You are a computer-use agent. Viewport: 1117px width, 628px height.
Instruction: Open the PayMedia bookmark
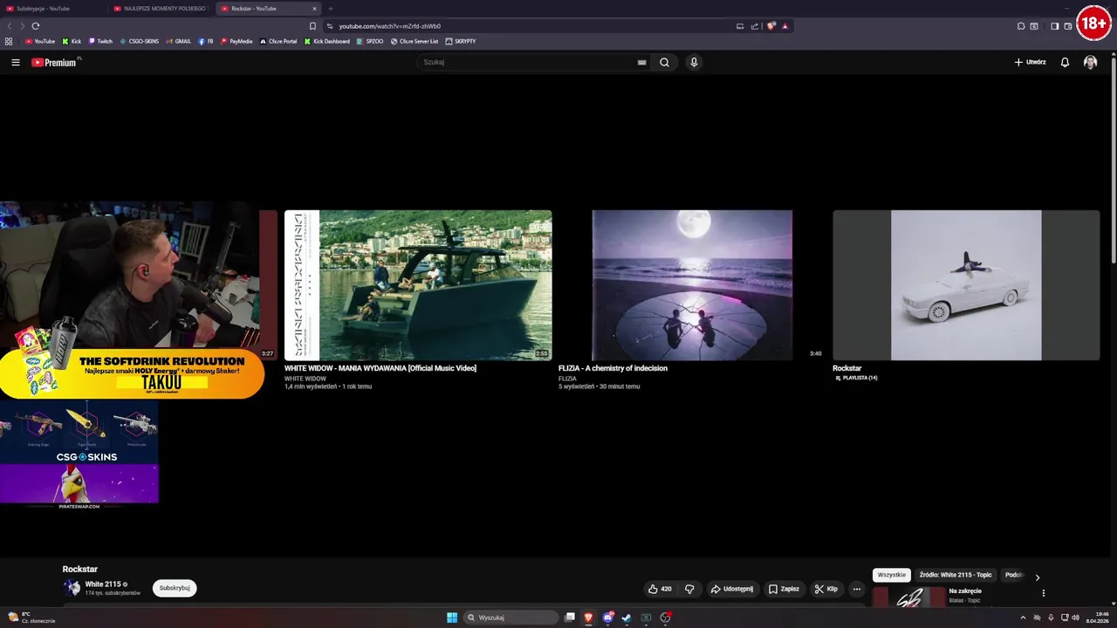point(236,41)
